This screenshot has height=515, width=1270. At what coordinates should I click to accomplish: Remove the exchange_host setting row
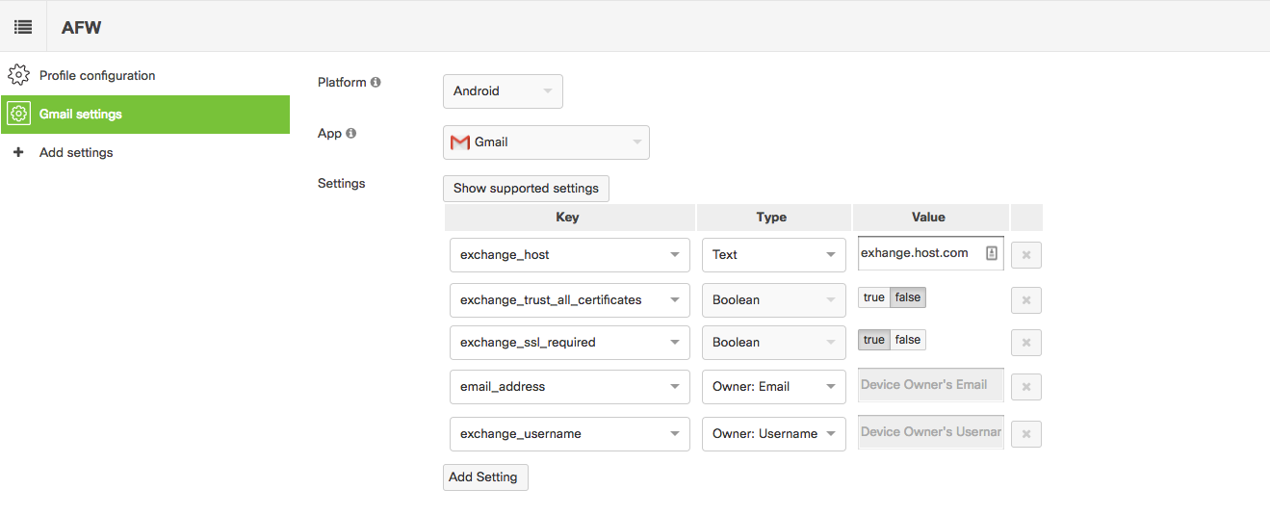pos(1025,255)
